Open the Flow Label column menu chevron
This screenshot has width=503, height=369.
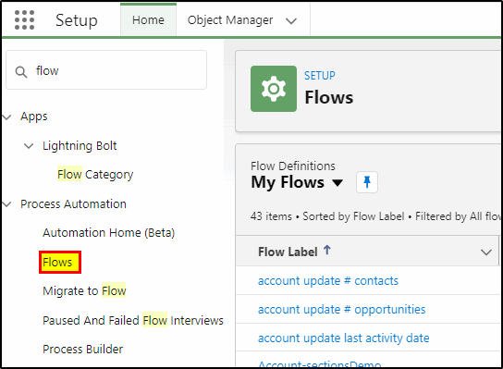[486, 252]
